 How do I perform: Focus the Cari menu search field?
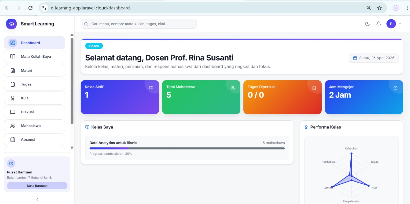pyautogui.click(x=139, y=24)
